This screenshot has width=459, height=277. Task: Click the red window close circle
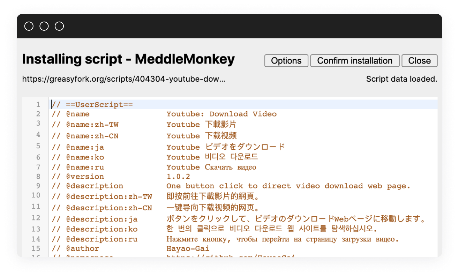click(29, 26)
